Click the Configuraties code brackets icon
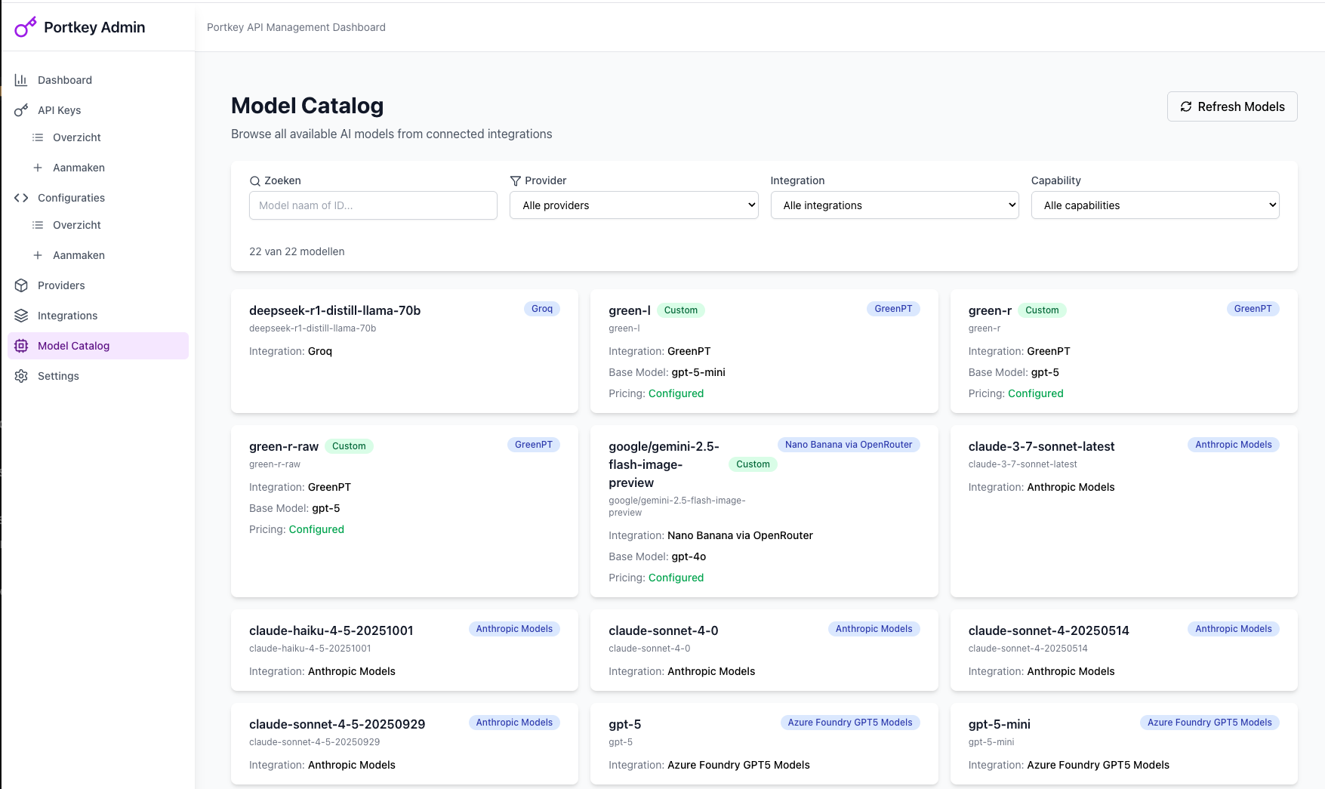 click(x=21, y=198)
